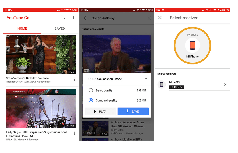Click the 1.8 MB size label
The width and height of the screenshot is (238, 153).
click(x=141, y=90)
